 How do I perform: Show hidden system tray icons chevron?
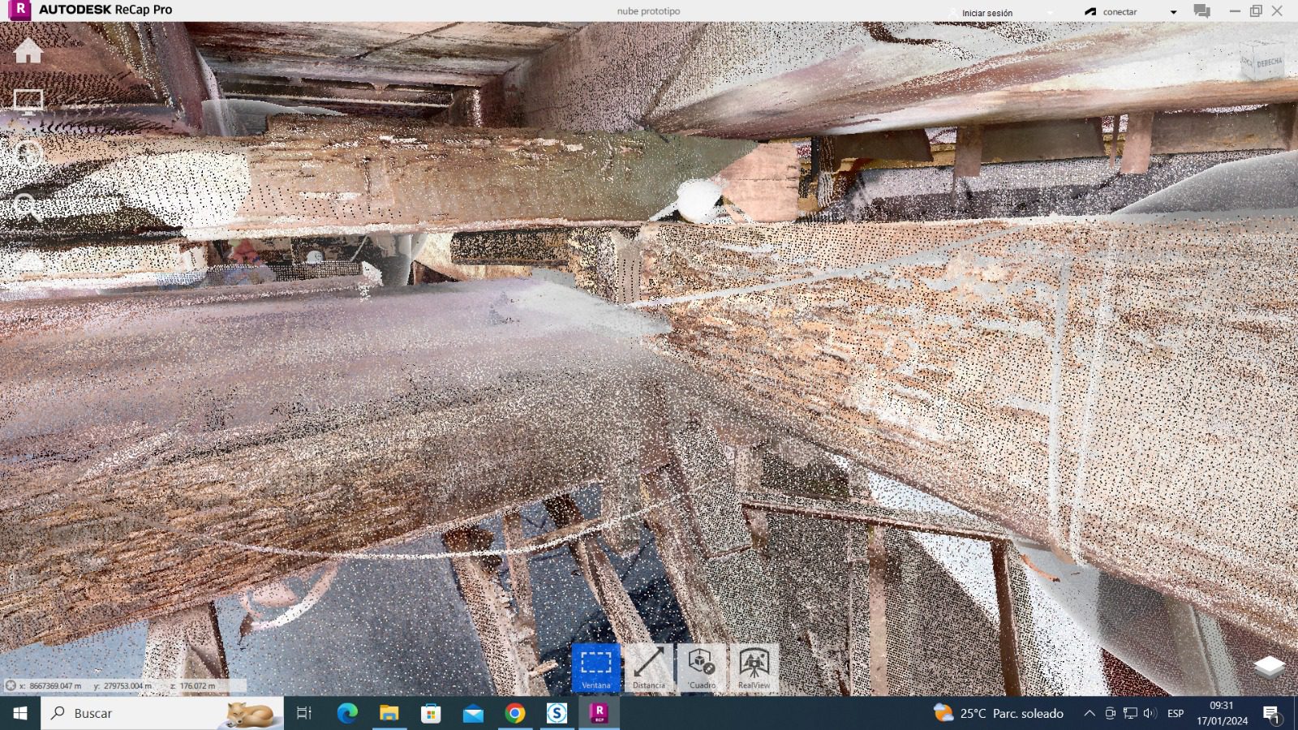click(1089, 714)
